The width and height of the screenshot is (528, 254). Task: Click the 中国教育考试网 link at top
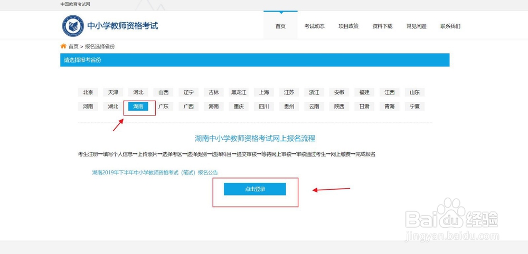[x=75, y=4]
